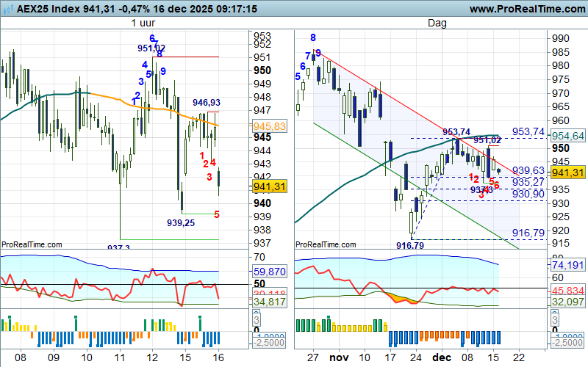Click the '3' value box beside Dag histogram

pyautogui.click(x=555, y=320)
